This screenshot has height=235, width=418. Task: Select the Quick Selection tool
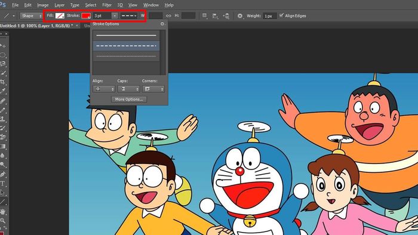tap(2, 73)
